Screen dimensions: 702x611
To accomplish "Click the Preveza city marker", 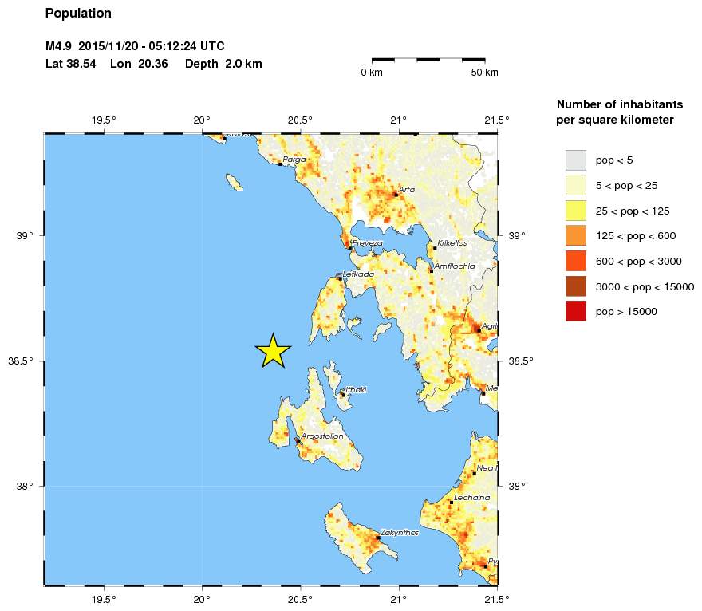I will pyautogui.click(x=350, y=247).
